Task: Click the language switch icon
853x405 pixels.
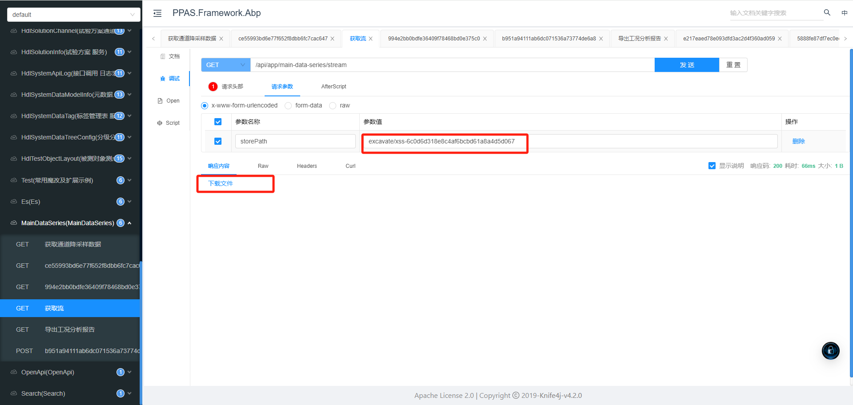Action: coord(844,13)
